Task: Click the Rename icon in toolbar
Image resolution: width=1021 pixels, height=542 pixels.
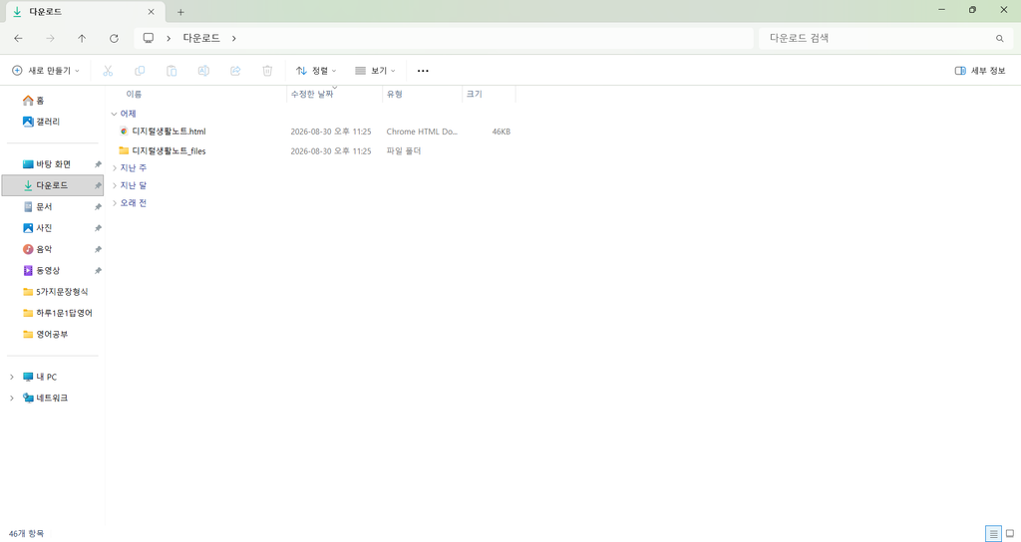Action: 203,71
